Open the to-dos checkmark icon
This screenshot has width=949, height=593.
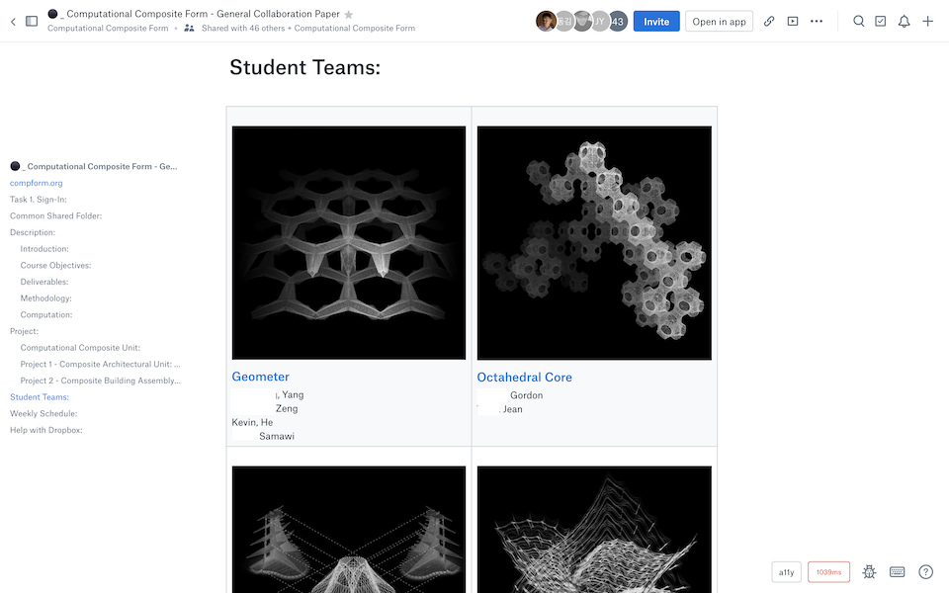pyautogui.click(x=881, y=21)
